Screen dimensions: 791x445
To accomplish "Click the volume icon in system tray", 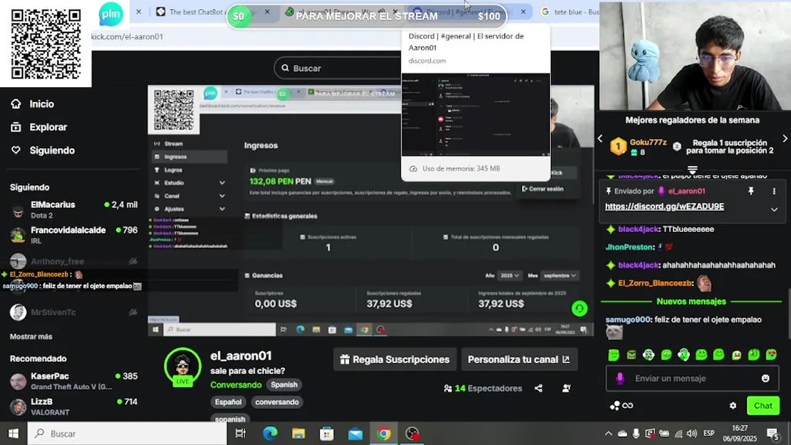I will point(692,433).
